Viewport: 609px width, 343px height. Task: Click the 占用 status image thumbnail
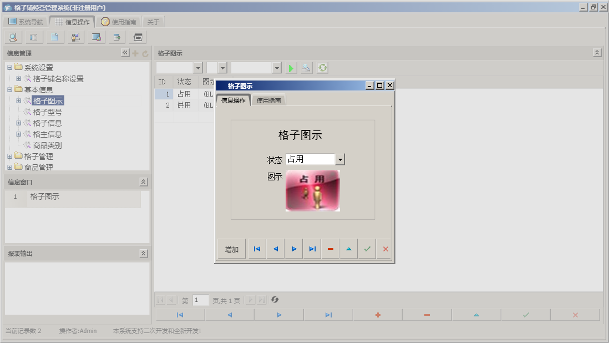312,191
